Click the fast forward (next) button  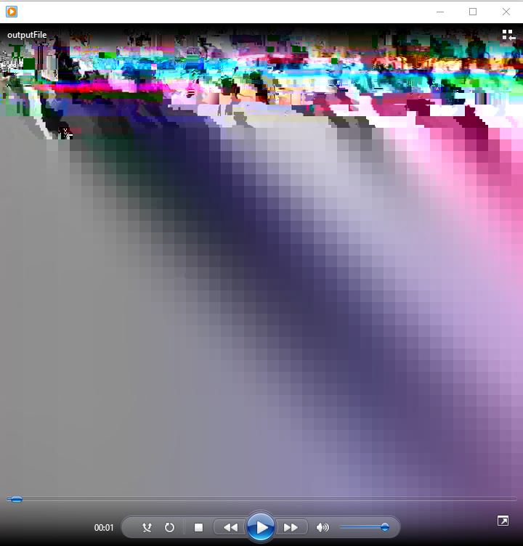tap(291, 528)
